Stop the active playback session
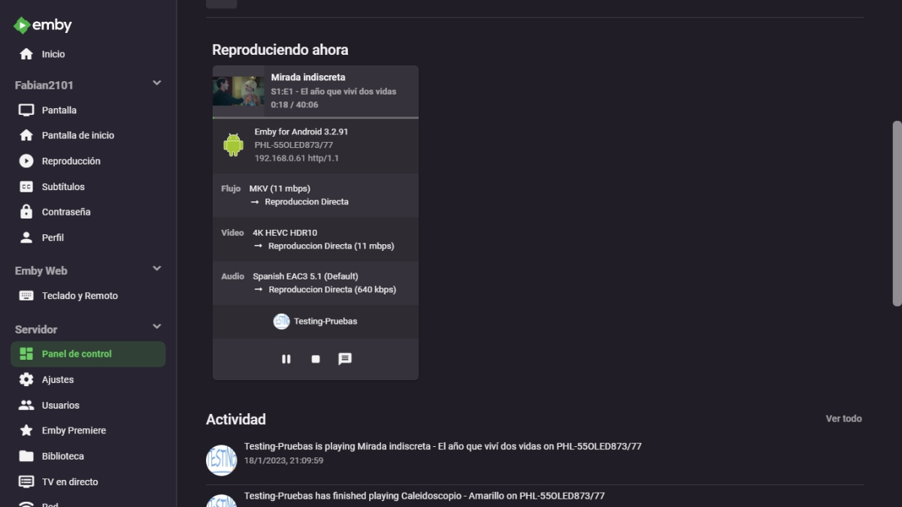Screen dimensions: 902x507 [x=316, y=359]
